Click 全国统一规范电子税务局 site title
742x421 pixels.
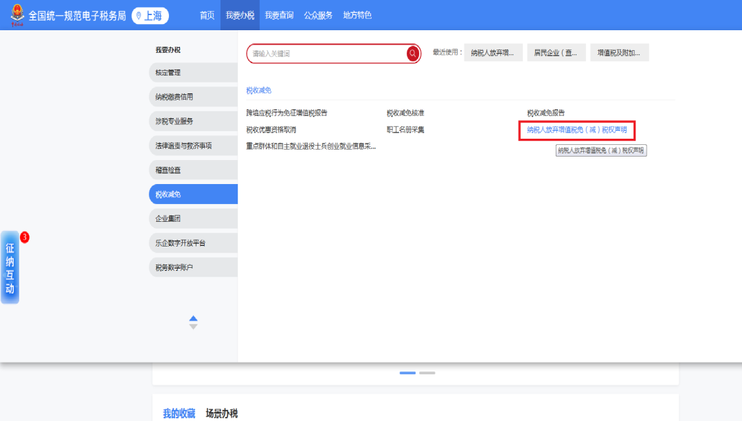77,16
